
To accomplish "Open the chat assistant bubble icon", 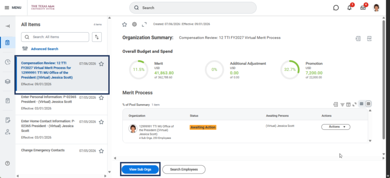I will [336, 8].
